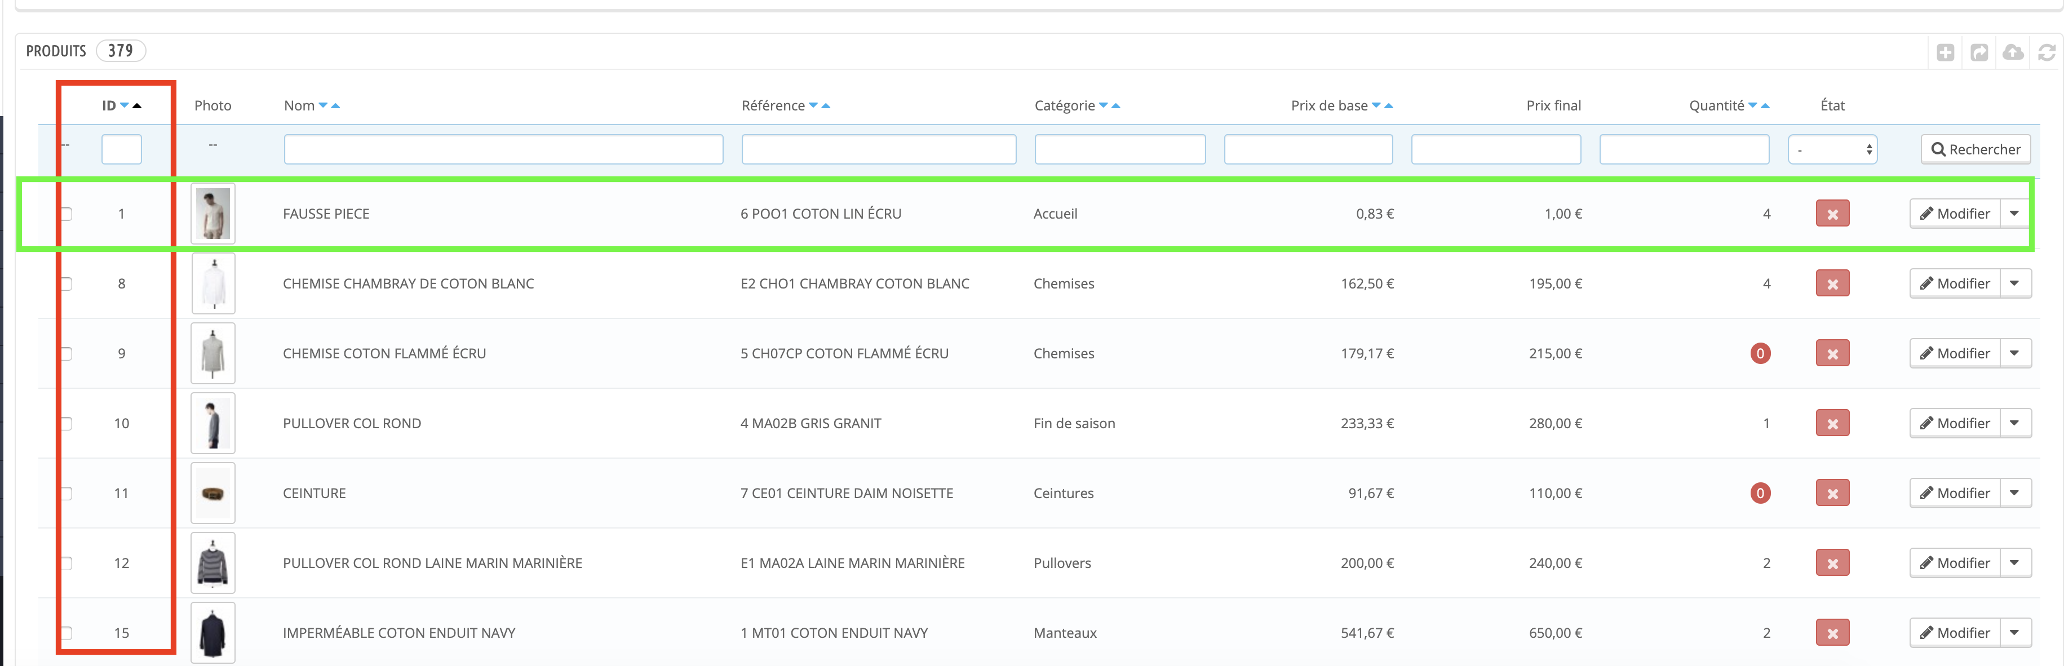Image resolution: width=2064 pixels, height=666 pixels.
Task: Check the box for product ID 12
Action: coord(67,563)
